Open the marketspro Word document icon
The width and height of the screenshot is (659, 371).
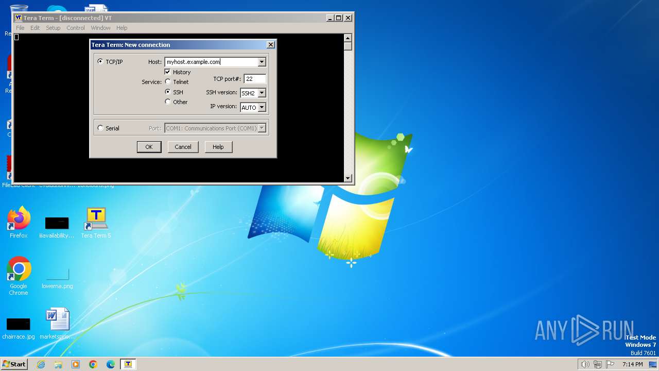click(57, 324)
